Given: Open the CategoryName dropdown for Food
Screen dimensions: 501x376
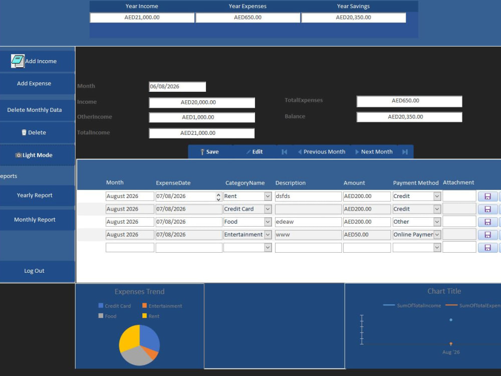Looking at the screenshot, I should pos(268,222).
